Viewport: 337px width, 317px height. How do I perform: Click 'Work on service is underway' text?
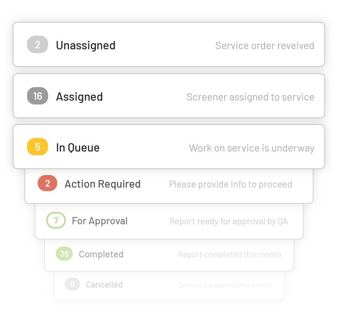point(252,148)
